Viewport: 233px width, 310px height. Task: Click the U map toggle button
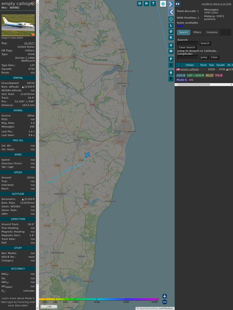(139, 3)
